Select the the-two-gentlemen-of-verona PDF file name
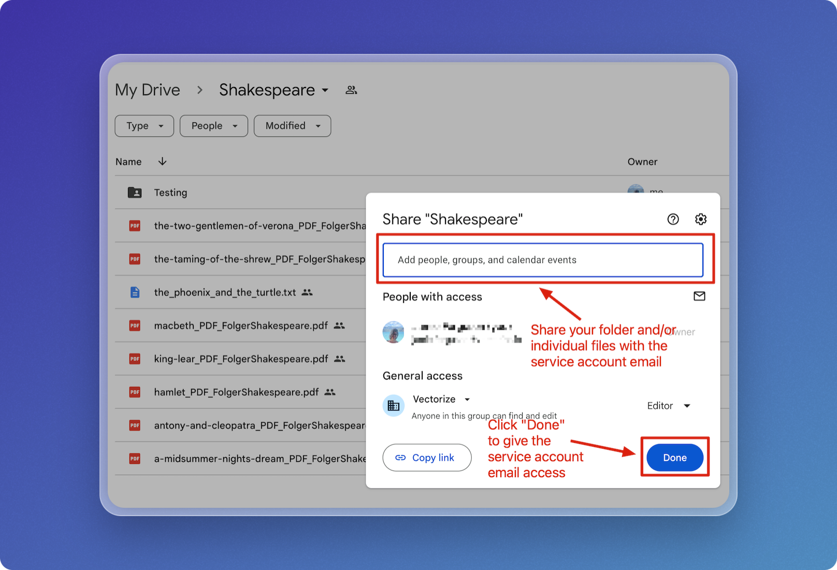The width and height of the screenshot is (837, 570). [x=260, y=226]
